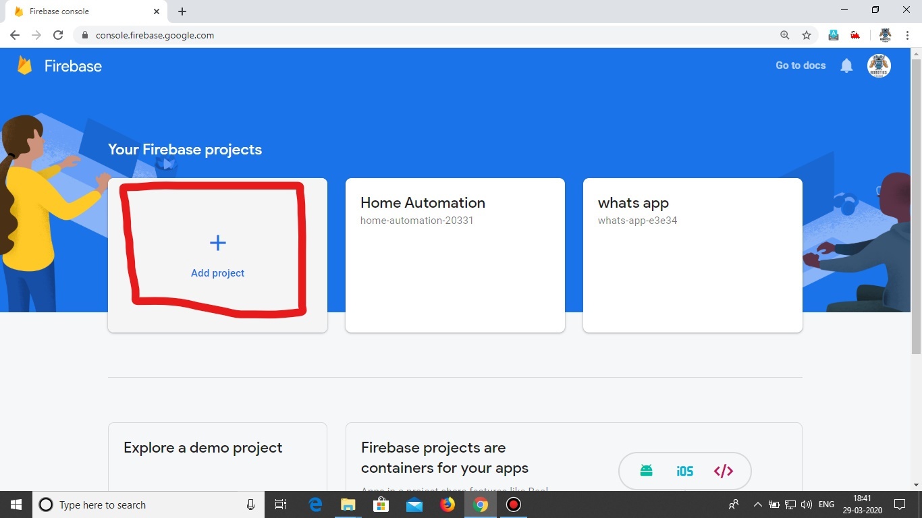Screen dimensions: 922x518
Task: Click the Firebase wordmark text
Action: click(73, 66)
